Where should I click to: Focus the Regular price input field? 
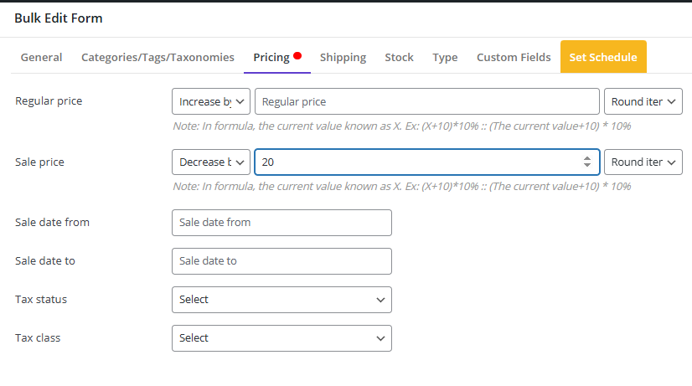pos(426,101)
